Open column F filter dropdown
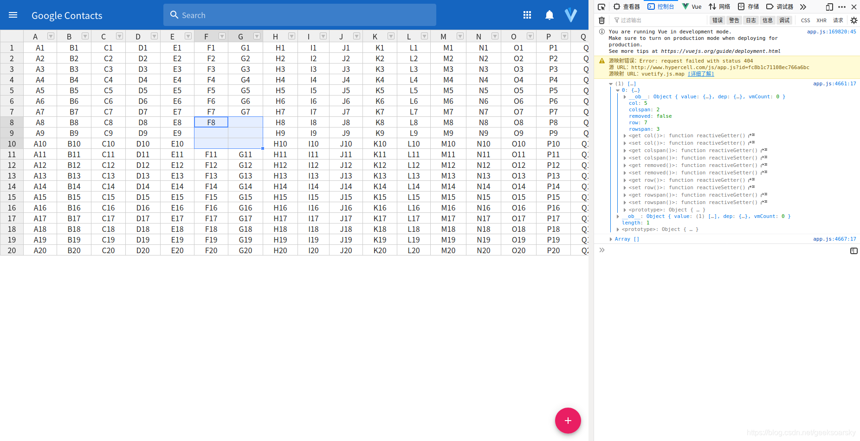 pos(222,36)
